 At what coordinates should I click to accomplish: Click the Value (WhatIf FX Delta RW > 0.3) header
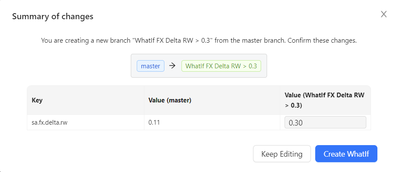point(324,100)
